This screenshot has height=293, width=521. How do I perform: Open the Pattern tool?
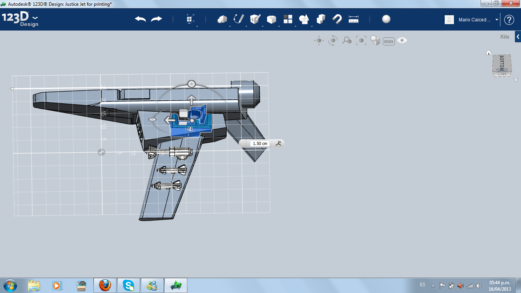click(288, 19)
